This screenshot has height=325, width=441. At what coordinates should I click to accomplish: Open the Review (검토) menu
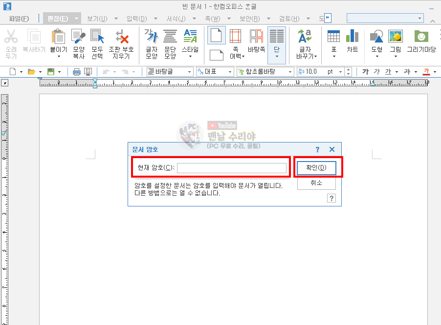pyautogui.click(x=289, y=19)
